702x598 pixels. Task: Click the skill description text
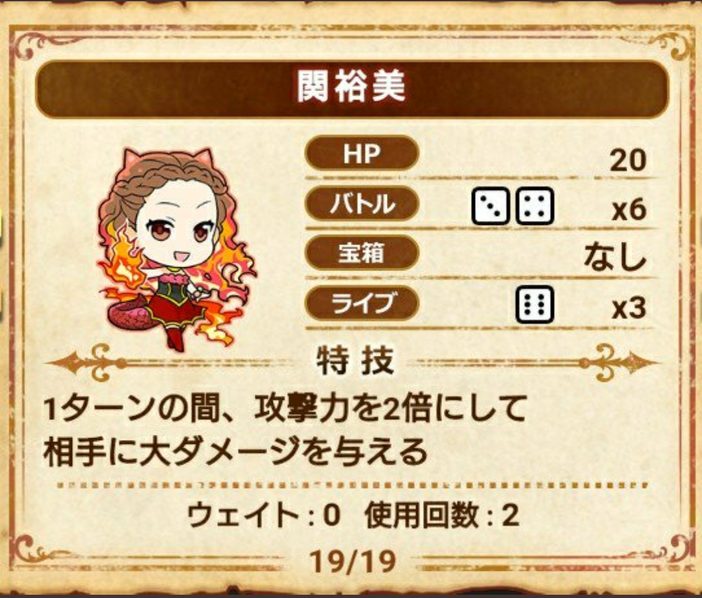tap(285, 430)
